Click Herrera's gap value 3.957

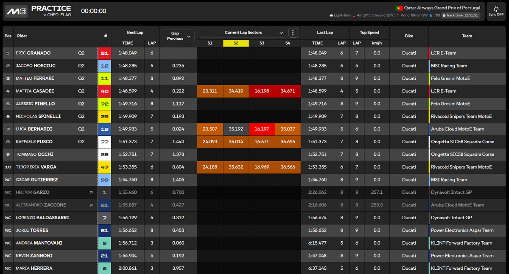178,268
